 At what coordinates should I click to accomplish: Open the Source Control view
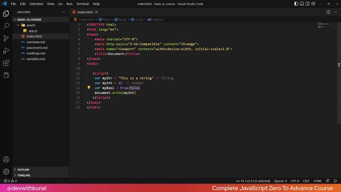click(6, 38)
